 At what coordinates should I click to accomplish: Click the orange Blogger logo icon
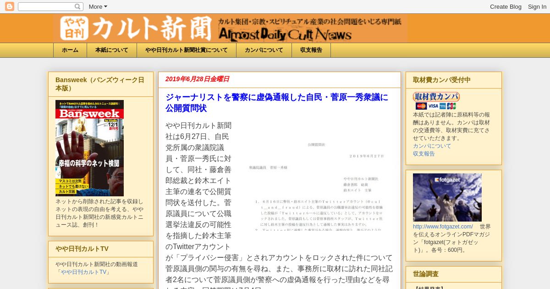(9, 6)
